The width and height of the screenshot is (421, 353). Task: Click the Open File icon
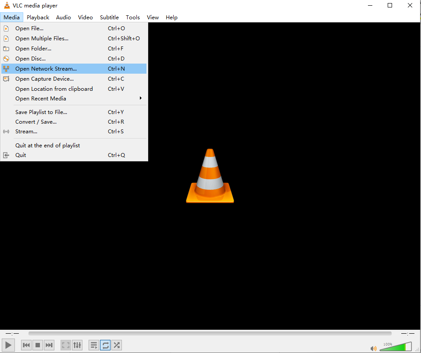6,29
